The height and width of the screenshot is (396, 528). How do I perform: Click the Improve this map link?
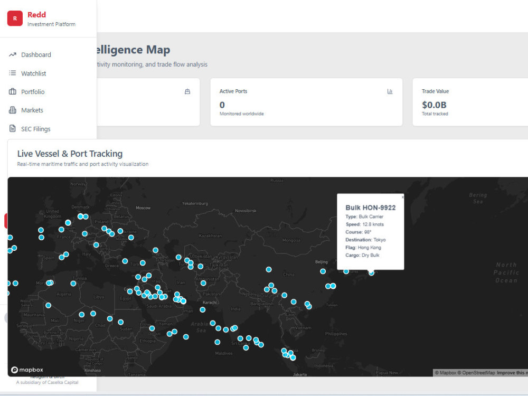pyautogui.click(x=512, y=373)
